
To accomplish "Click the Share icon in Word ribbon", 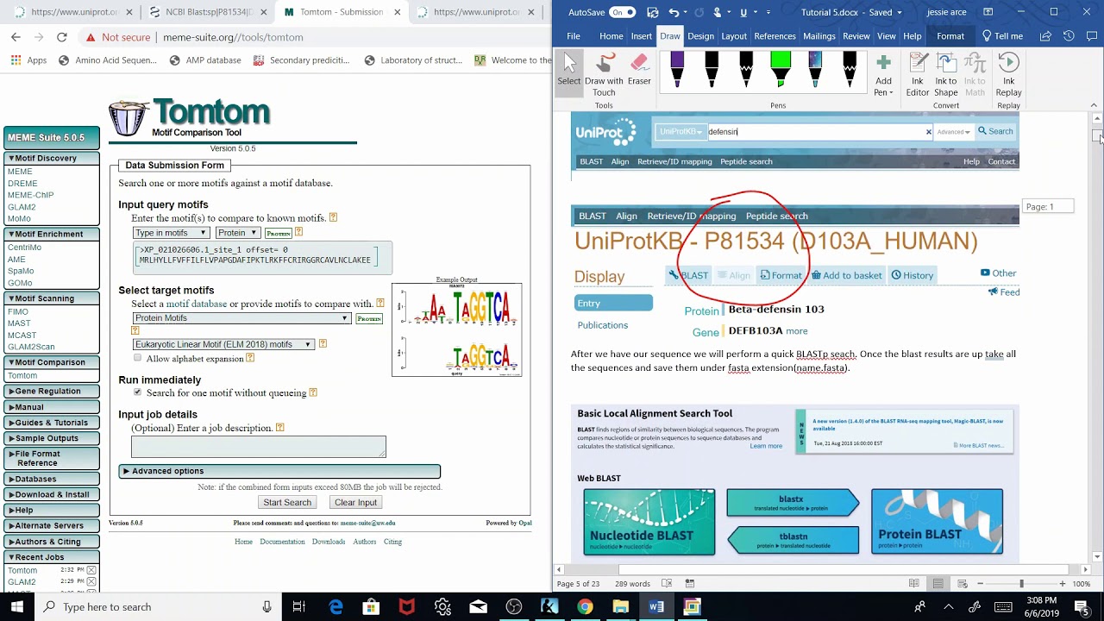I will coord(1045,36).
